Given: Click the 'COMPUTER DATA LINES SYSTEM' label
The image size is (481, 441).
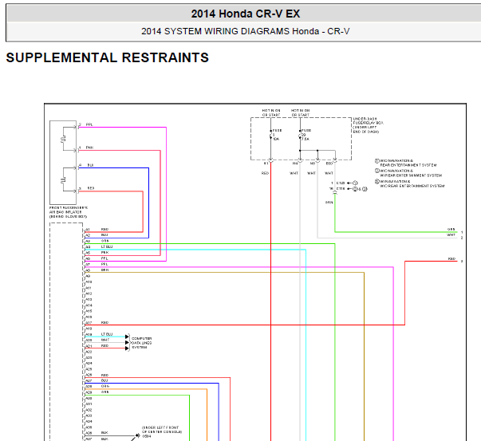Looking at the screenshot, I should click(x=141, y=343).
